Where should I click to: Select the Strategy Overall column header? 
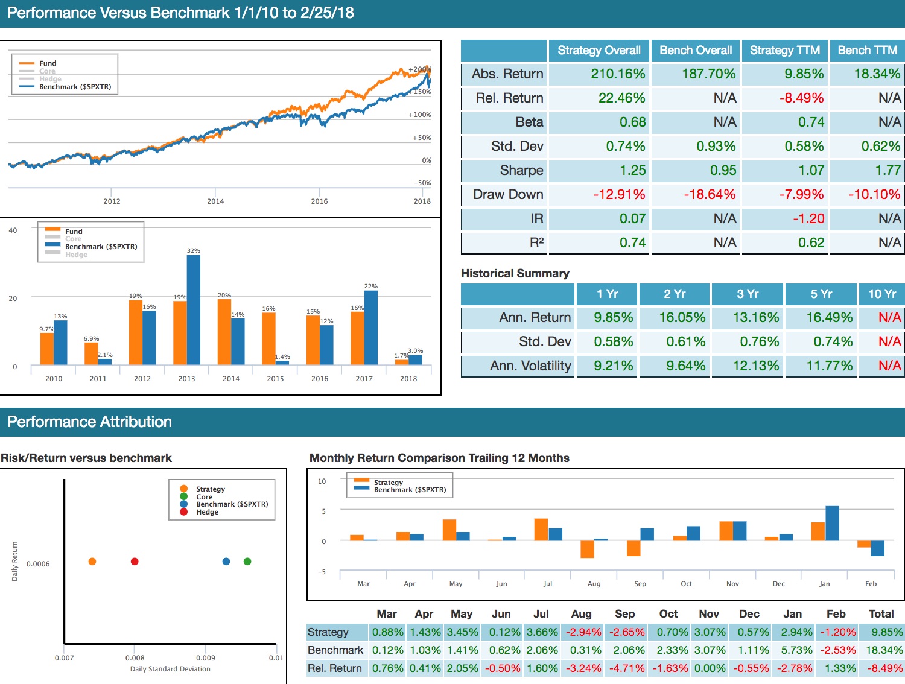(x=599, y=51)
